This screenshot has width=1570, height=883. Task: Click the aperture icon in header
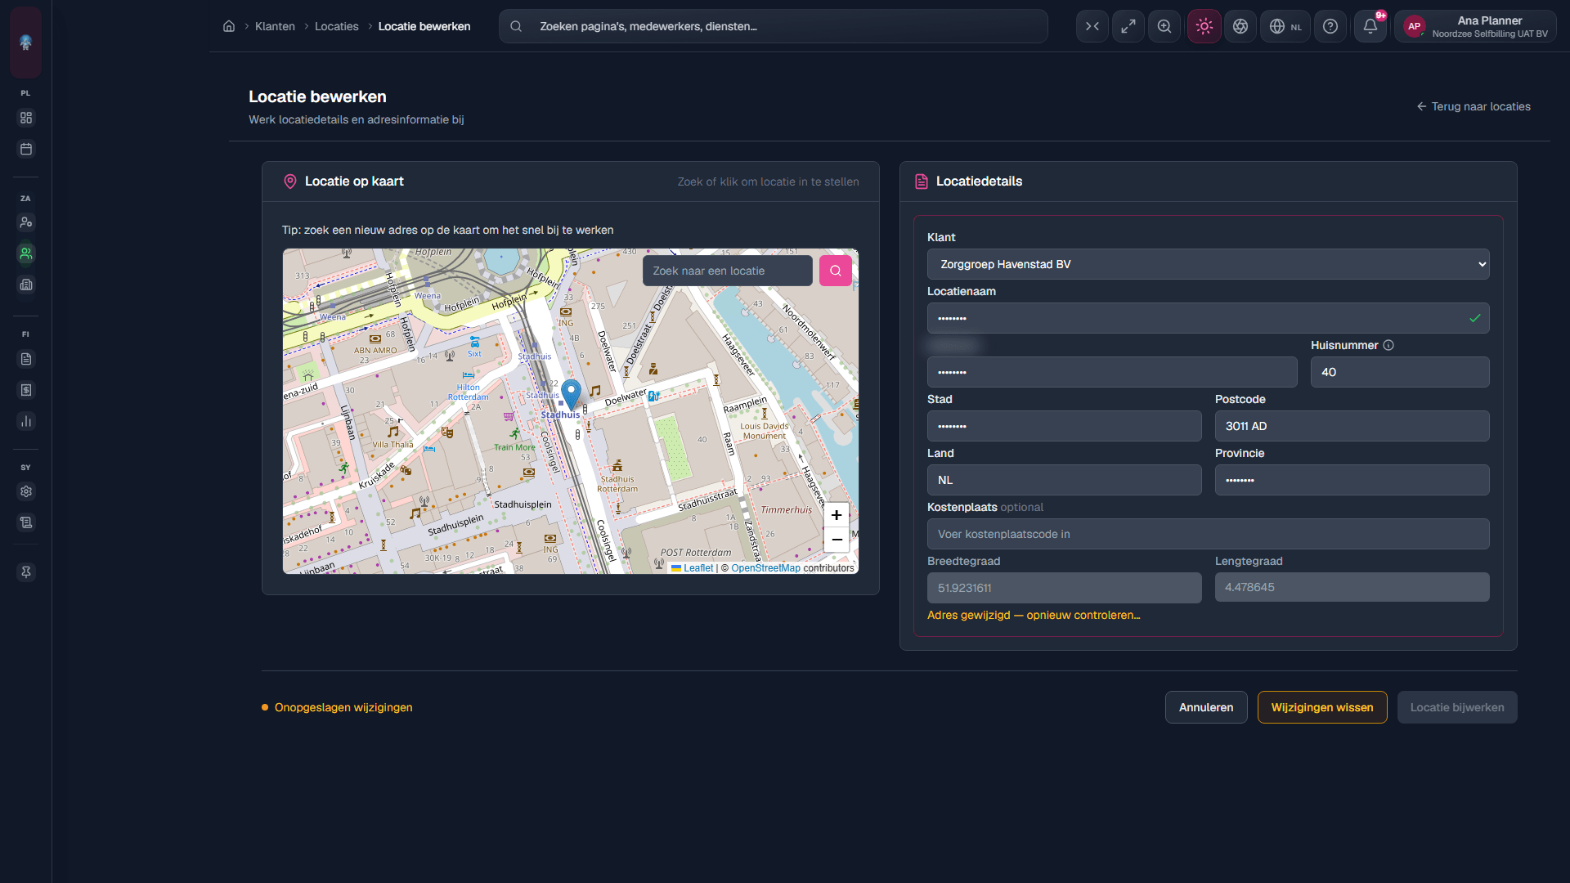click(1240, 26)
